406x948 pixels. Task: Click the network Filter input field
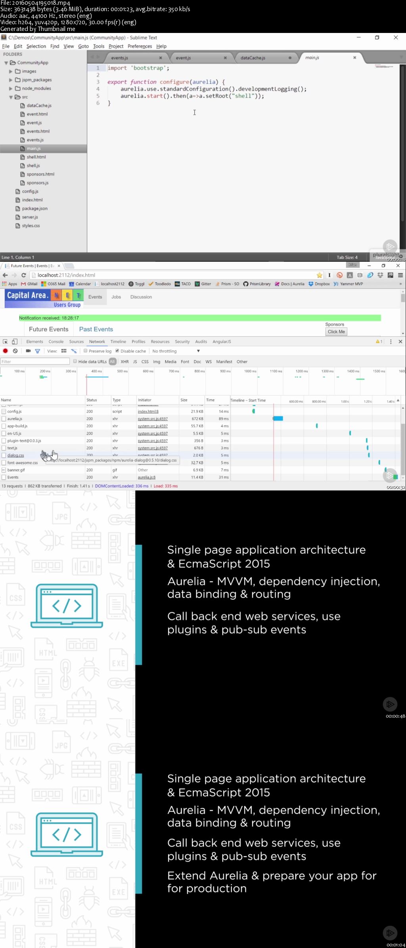[x=35, y=361]
